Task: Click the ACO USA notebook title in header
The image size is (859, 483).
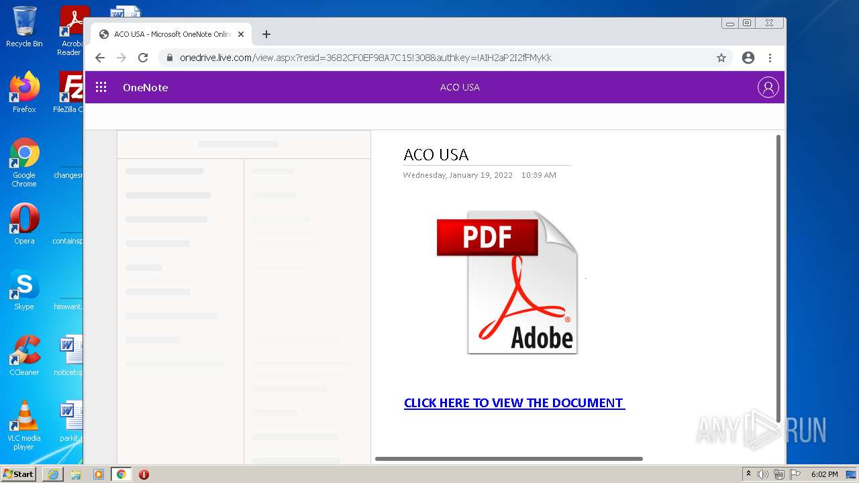Action: click(460, 87)
